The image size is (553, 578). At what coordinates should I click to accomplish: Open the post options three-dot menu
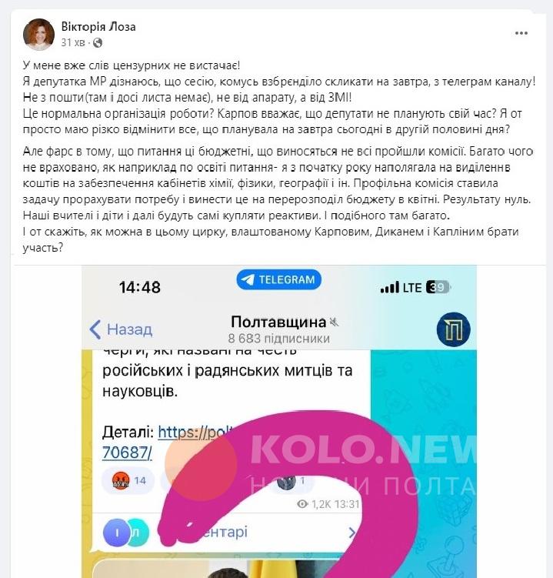[521, 34]
